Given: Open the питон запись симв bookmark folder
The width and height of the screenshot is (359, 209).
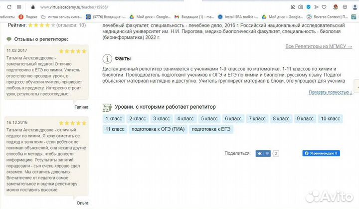Looking at the screenshot, I should [62, 17].
